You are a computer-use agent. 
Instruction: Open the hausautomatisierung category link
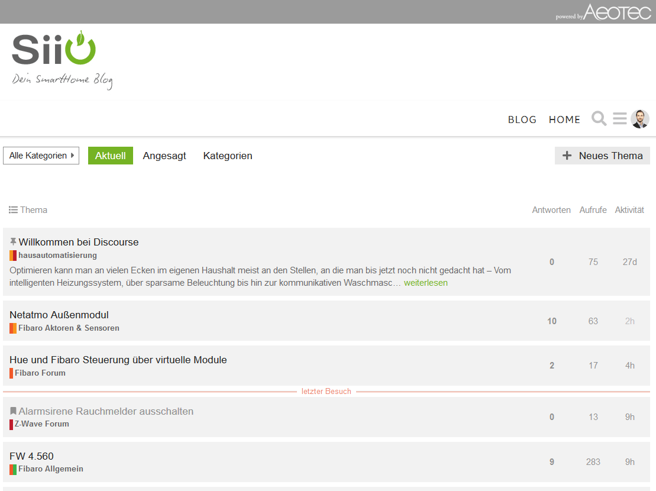point(57,255)
